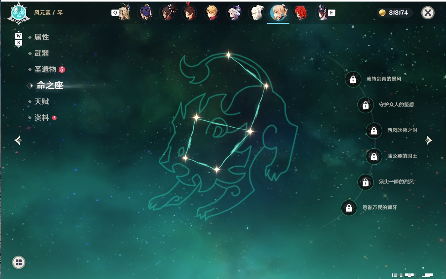This screenshot has height=279, width=446.
Task: Open the 圣遗物 artifacts menu
Action: (45, 69)
